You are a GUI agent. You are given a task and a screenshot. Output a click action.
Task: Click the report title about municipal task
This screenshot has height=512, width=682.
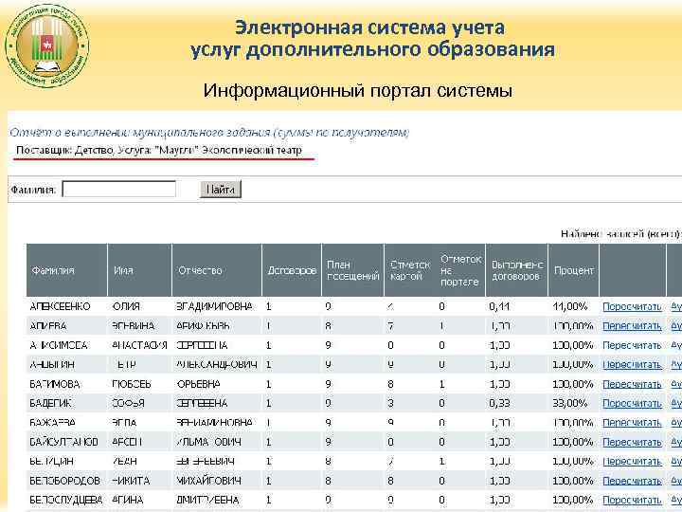[x=209, y=133]
